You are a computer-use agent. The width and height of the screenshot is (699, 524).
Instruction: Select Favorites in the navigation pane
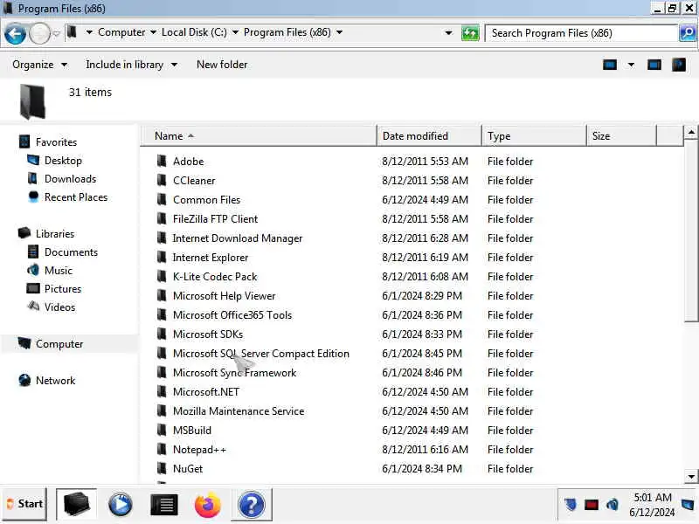(56, 141)
